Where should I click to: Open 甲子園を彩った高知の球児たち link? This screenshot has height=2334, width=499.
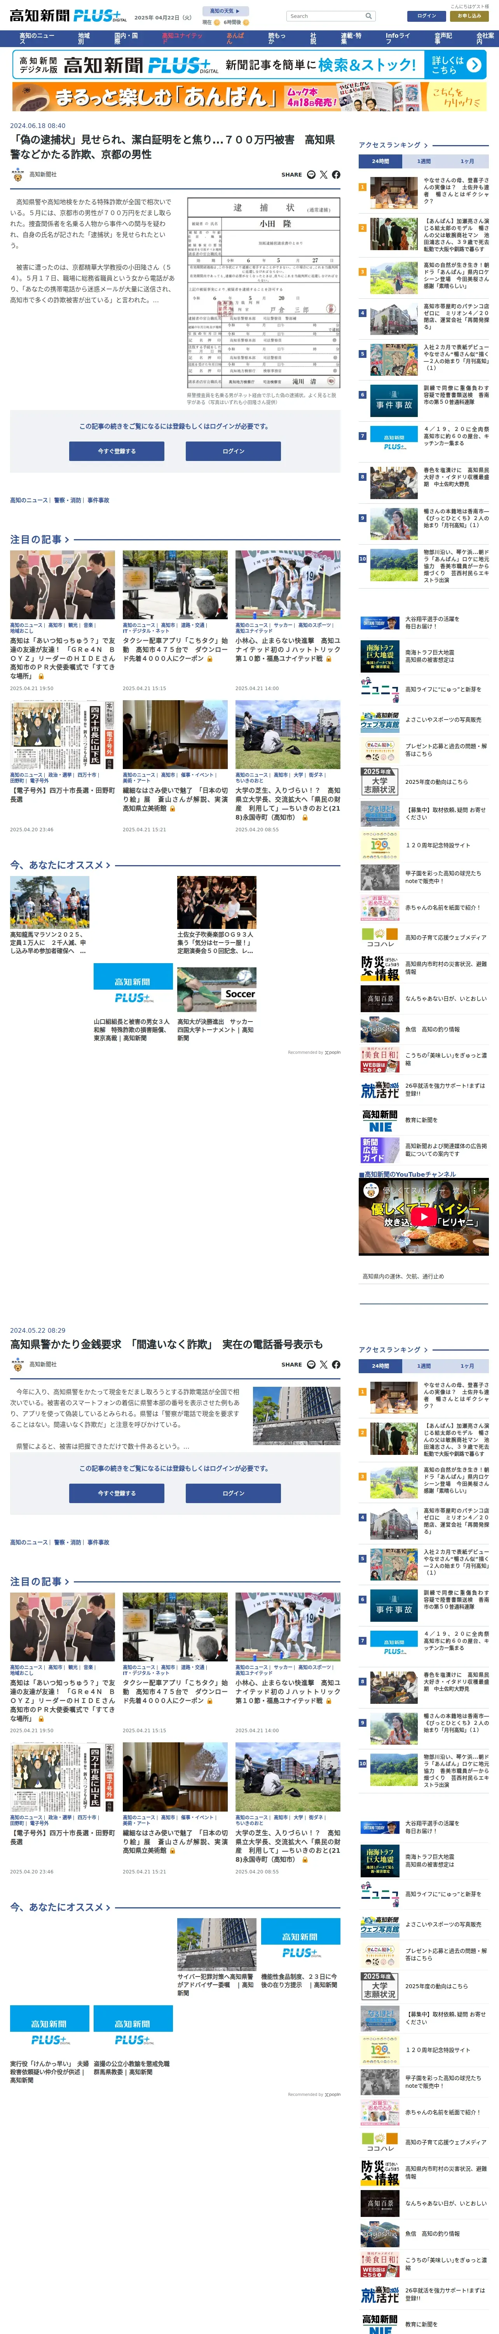443,877
